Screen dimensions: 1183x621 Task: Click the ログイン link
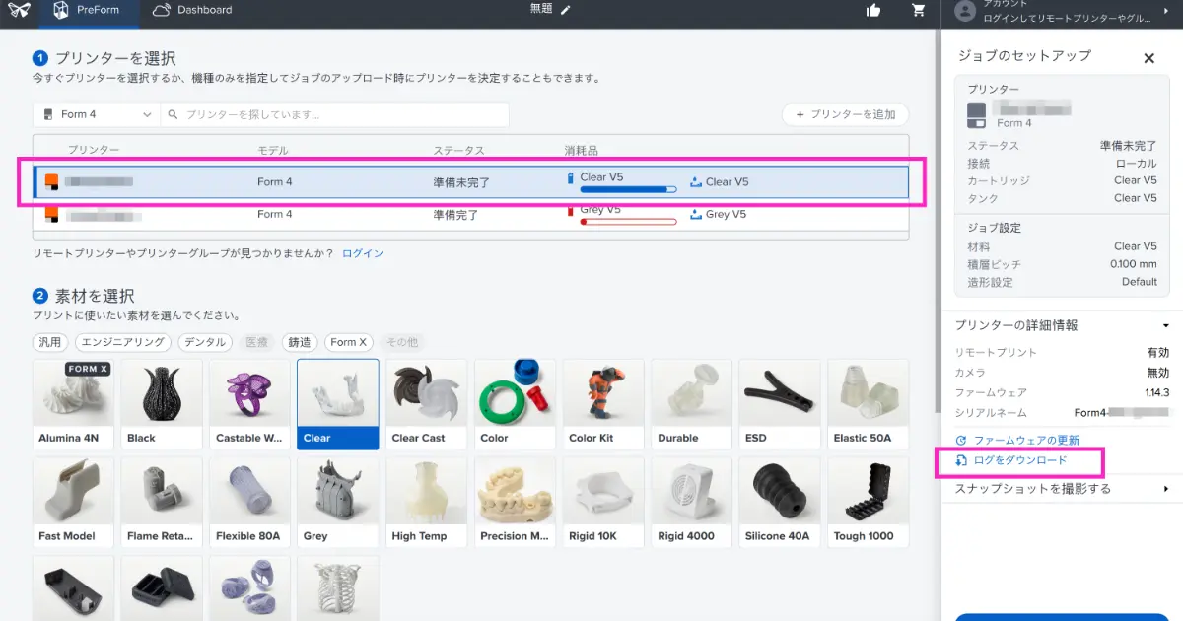pyautogui.click(x=363, y=253)
